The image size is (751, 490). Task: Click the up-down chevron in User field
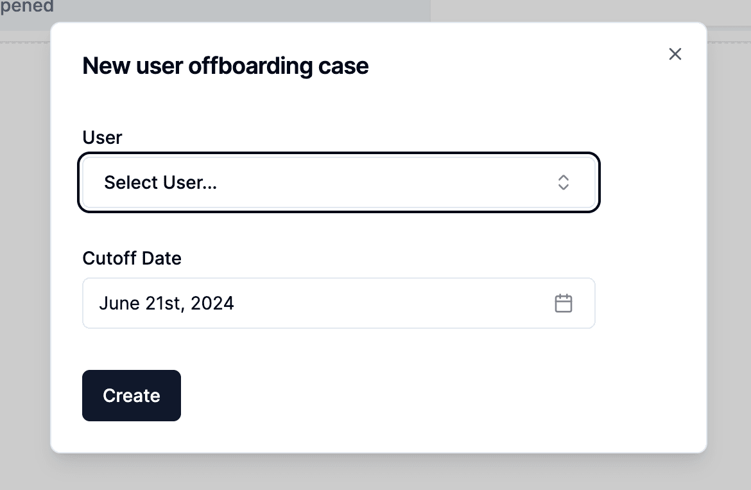tap(563, 183)
